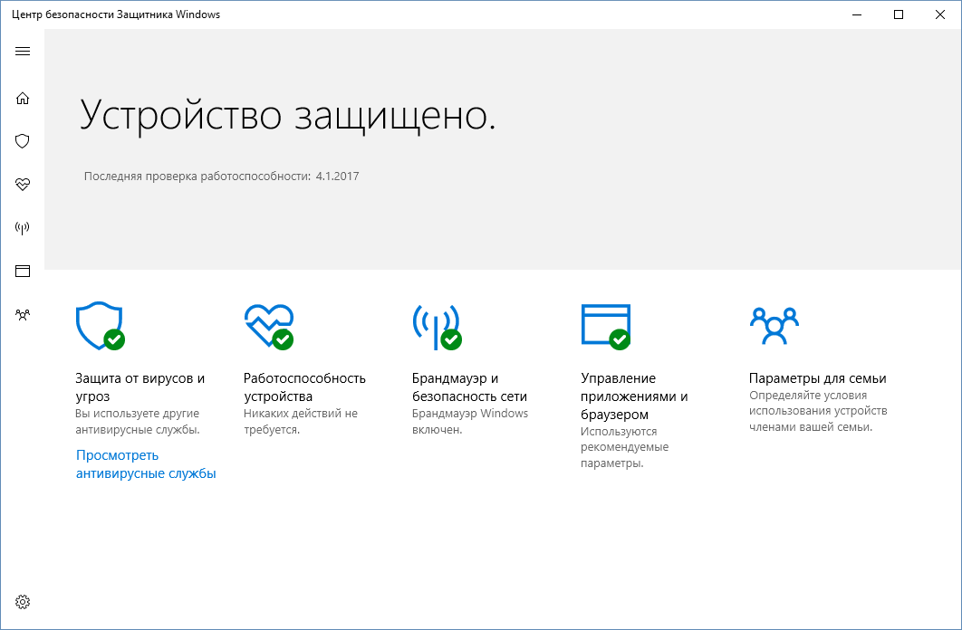Click the window title text
This screenshot has width=962, height=630.
point(116,14)
